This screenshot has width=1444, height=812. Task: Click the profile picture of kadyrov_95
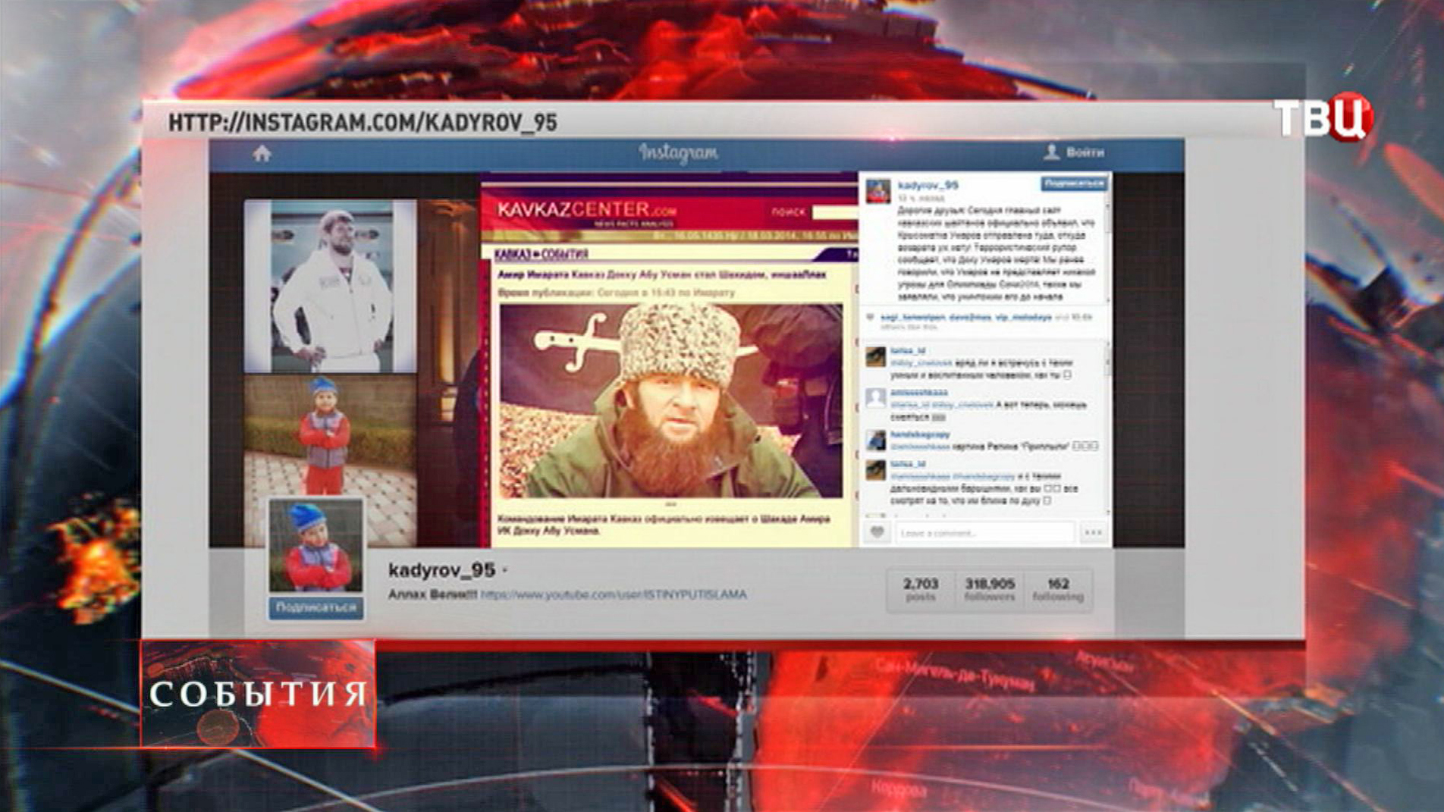[x=316, y=545]
